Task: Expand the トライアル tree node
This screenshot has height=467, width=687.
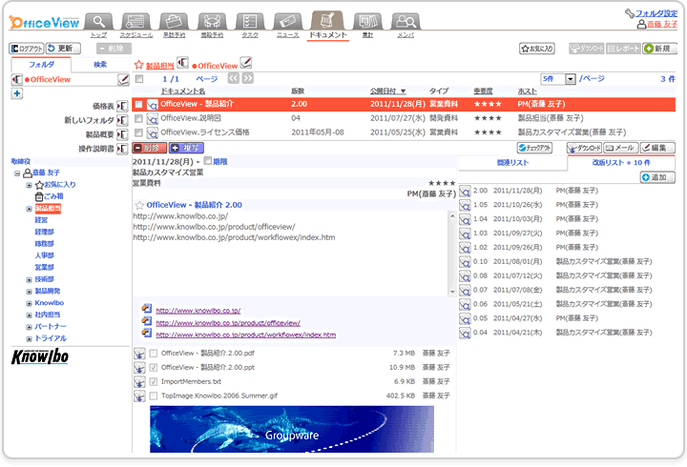Action: tap(29, 338)
